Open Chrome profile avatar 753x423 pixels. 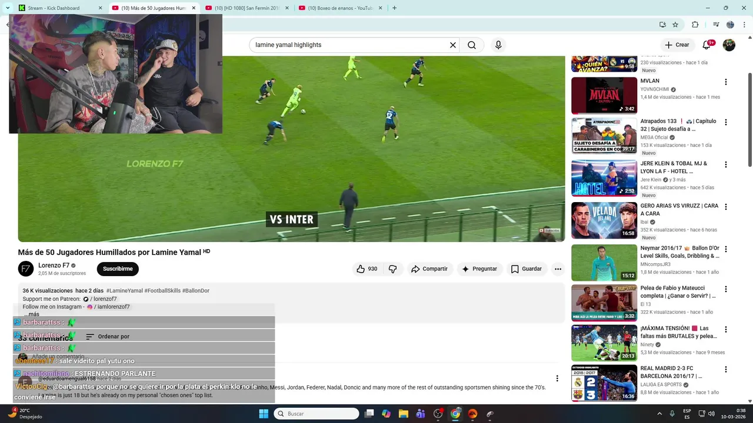click(730, 25)
